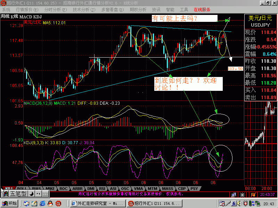Open the 期权分析 menu
The height and width of the screenshot is (208, 278).
coord(138,10)
